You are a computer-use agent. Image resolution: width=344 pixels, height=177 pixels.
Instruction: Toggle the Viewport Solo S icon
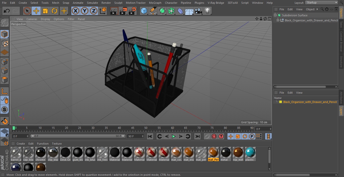[5, 109]
